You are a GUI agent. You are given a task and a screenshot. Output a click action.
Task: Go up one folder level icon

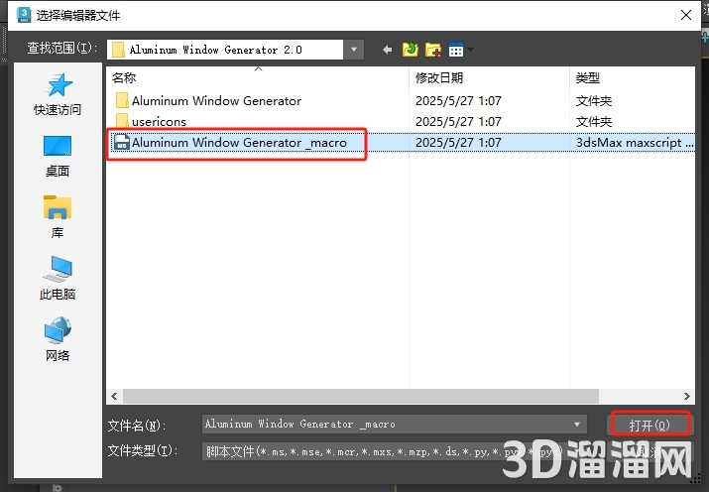point(411,50)
